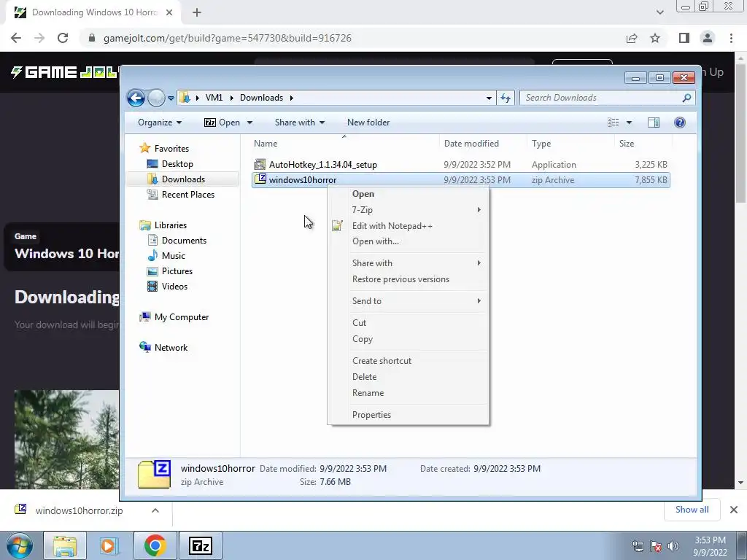The image size is (747, 560).
Task: Expand the address bar previous locations dropdown
Action: (x=489, y=98)
